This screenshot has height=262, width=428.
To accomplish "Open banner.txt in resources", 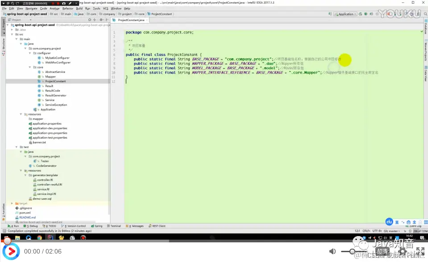I will tap(39, 143).
